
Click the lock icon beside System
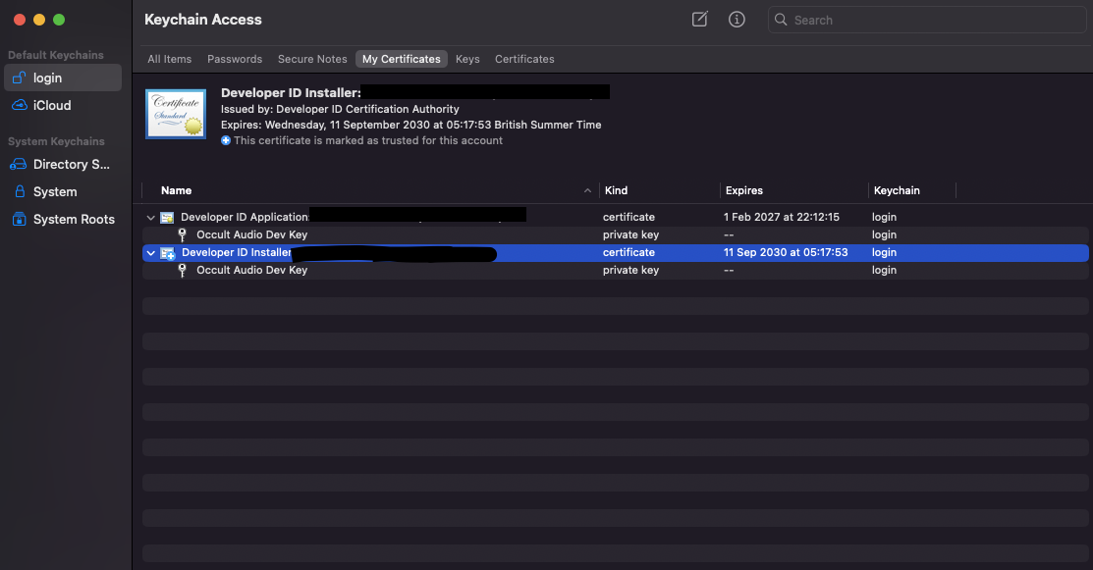tap(20, 191)
